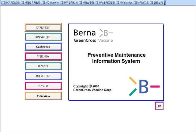
Task: Select M부품재고관리 in the top toolbar
Action: (x=105, y=3)
